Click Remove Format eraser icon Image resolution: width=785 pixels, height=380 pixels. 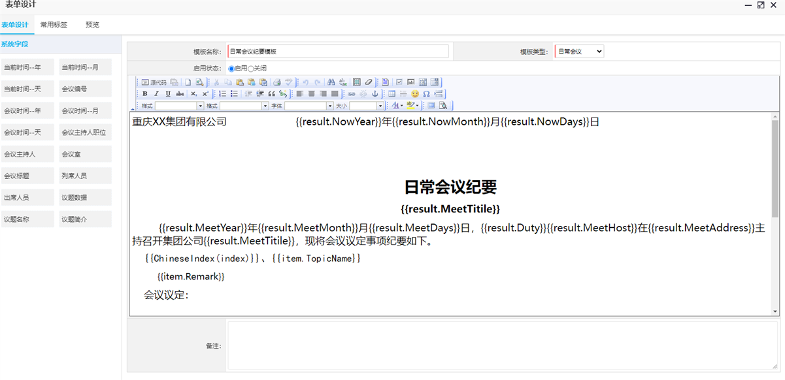368,82
